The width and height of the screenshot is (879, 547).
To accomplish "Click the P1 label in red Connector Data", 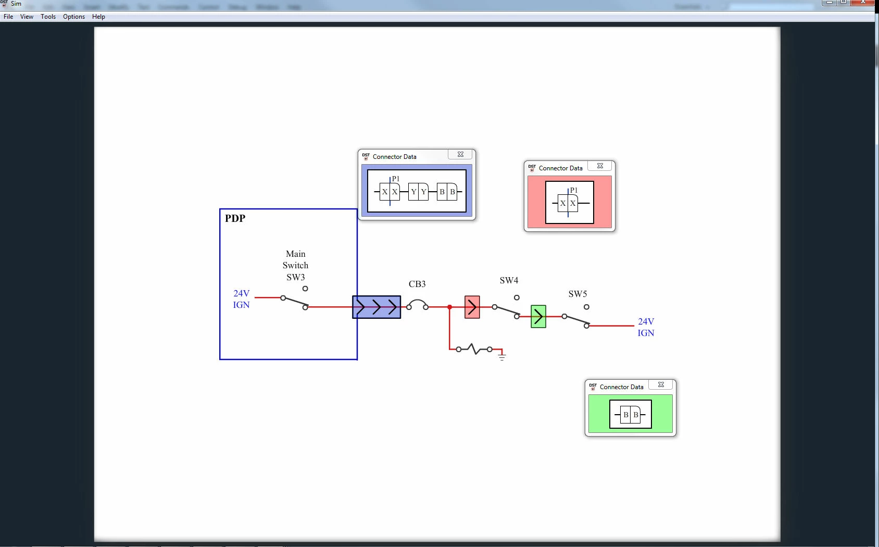I will pos(574,190).
